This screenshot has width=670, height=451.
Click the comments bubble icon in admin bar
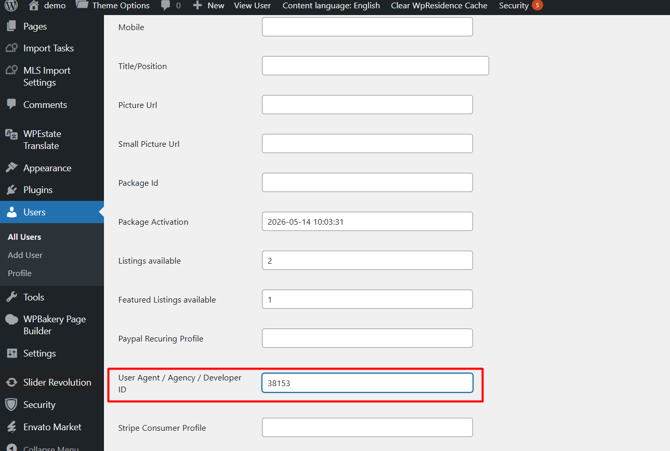(x=165, y=6)
